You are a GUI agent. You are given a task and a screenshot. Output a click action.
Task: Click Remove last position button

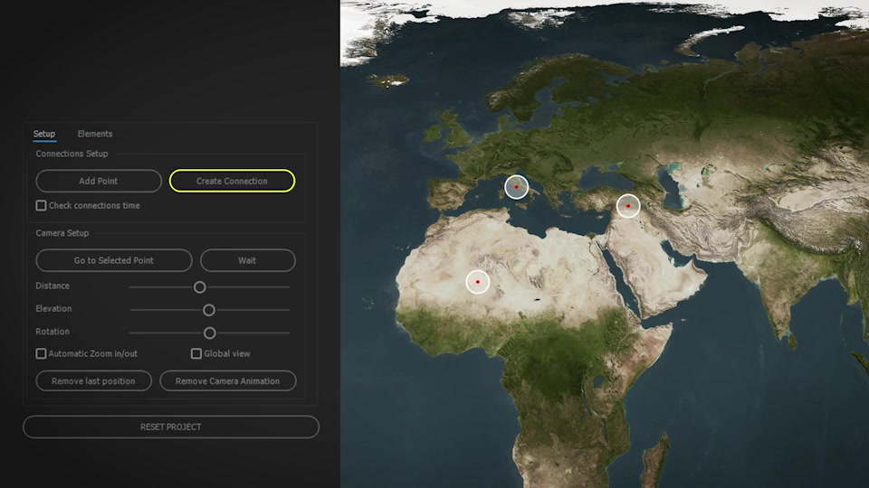(x=93, y=380)
